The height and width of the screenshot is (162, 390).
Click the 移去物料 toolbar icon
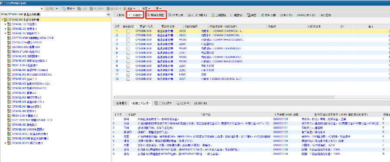coord(91,9)
